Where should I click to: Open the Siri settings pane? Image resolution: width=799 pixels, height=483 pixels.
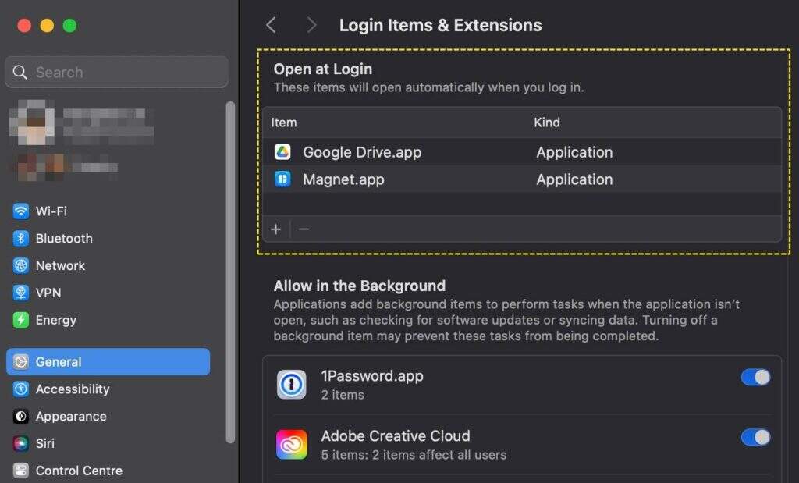click(x=108, y=443)
